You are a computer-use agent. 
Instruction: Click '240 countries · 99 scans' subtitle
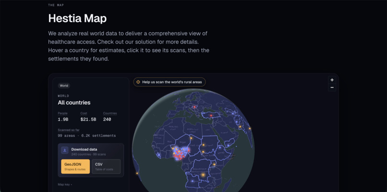pos(89,155)
